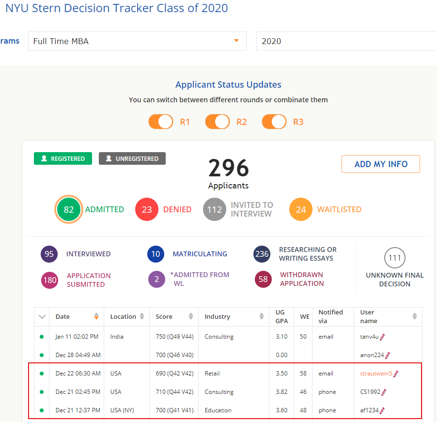
Task: Click the edit pencil beside af1234
Action: pos(382,410)
